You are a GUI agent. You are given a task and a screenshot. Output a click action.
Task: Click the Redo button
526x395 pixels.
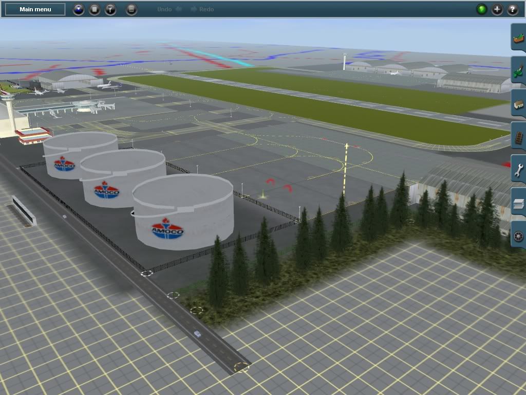(202, 9)
